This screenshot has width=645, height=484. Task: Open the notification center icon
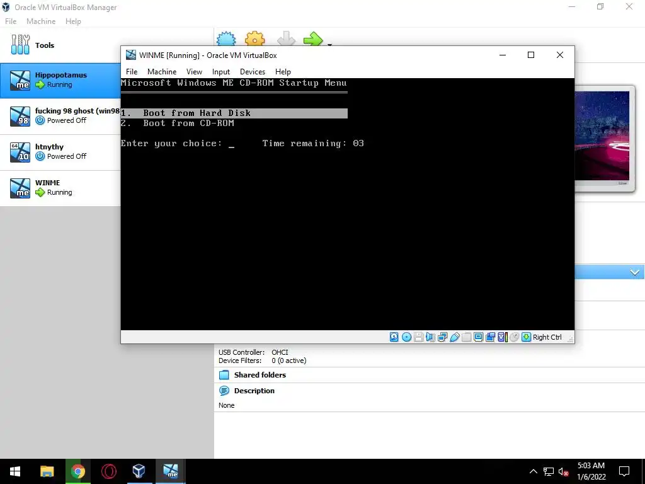(x=624, y=471)
